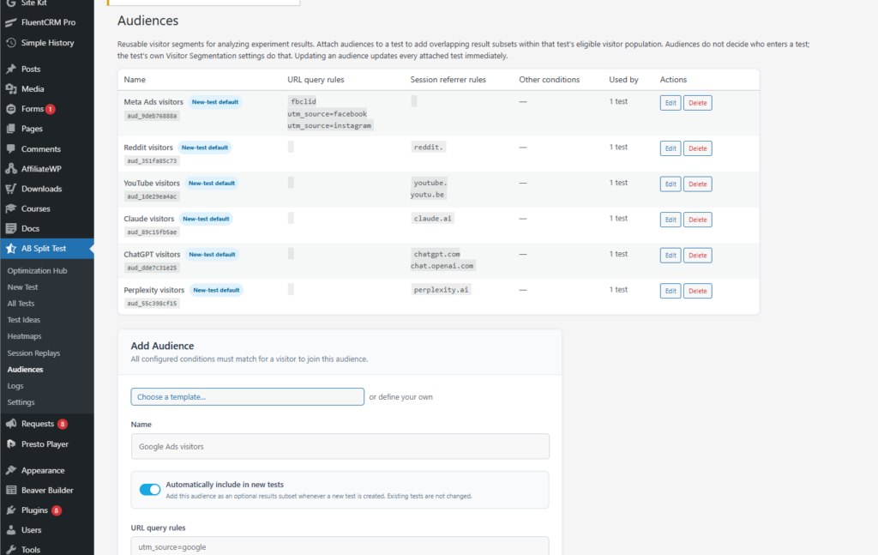The width and height of the screenshot is (878, 555).
Task: Click the URL query rules input field
Action: 340,546
